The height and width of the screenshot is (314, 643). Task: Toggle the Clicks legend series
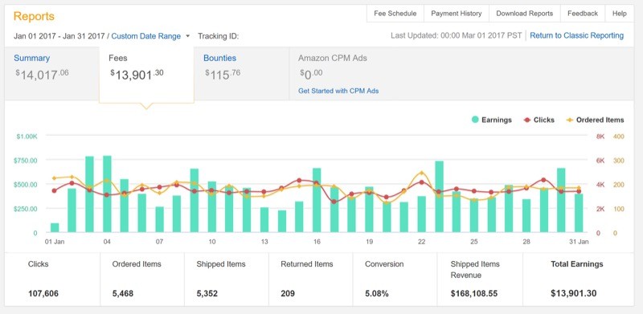point(539,120)
